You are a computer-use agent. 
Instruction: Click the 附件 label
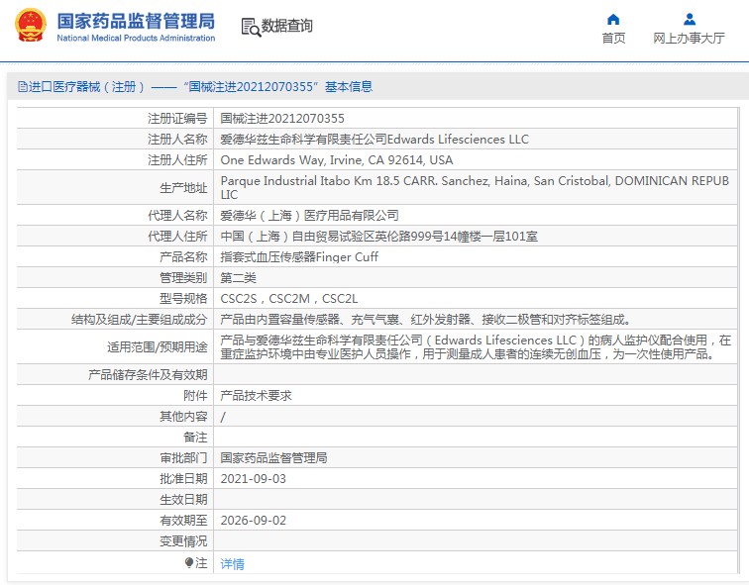[x=195, y=396]
